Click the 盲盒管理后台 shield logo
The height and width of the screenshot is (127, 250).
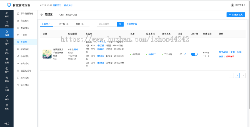(x=9, y=5)
